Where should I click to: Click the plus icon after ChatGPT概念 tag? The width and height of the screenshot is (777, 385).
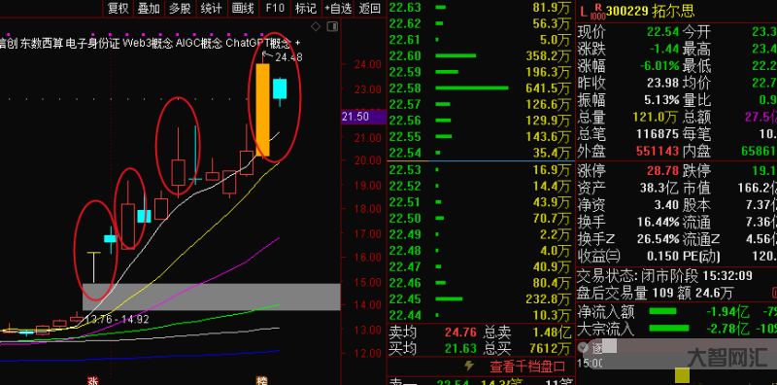pyautogui.click(x=297, y=43)
